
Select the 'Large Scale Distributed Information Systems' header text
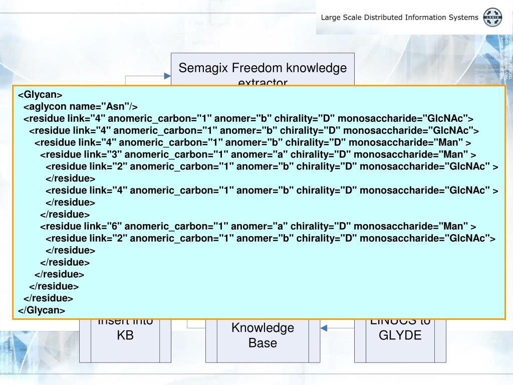click(399, 18)
